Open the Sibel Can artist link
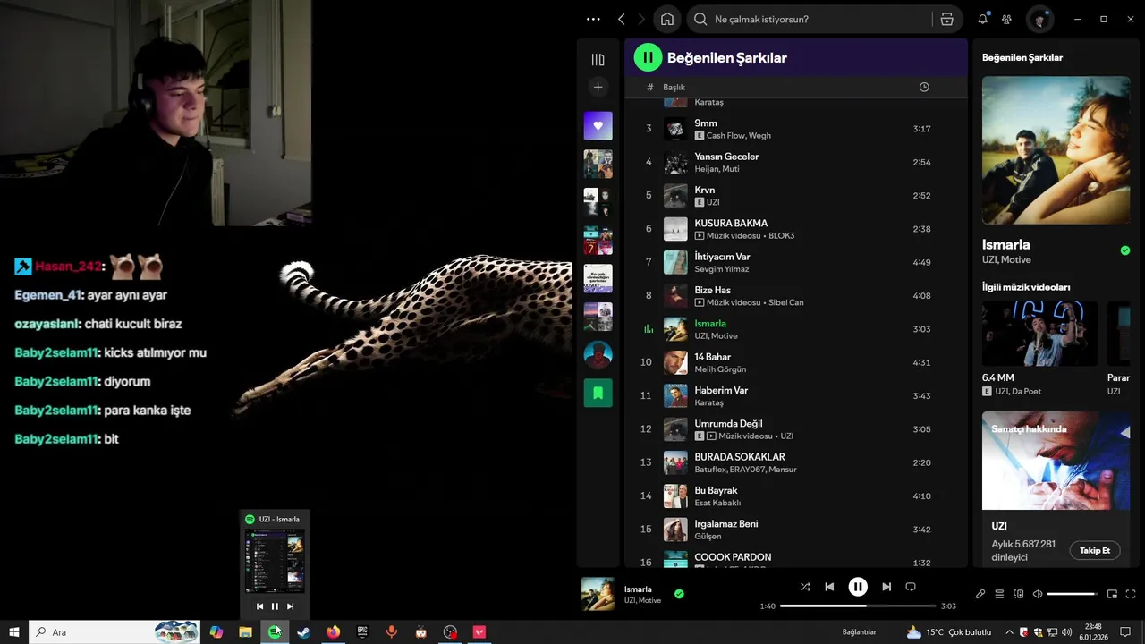The height and width of the screenshot is (644, 1145). [x=785, y=302]
